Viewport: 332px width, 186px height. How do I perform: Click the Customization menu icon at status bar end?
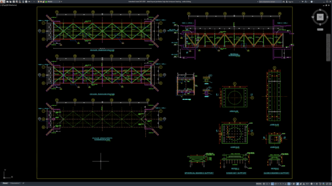[330, 184]
